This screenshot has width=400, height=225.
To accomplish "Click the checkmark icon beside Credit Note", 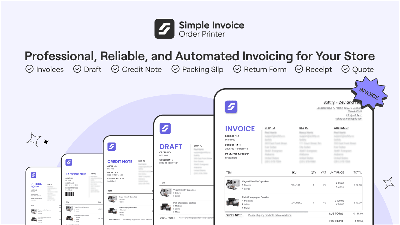I will 115,69.
